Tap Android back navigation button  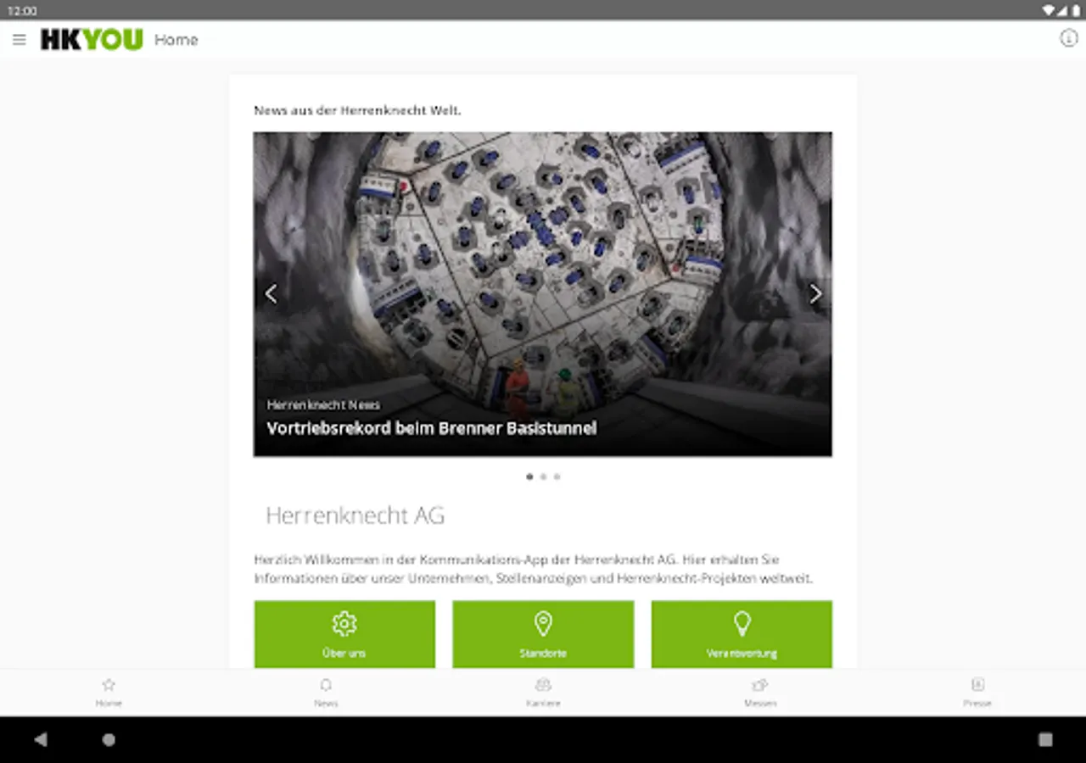pos(41,739)
